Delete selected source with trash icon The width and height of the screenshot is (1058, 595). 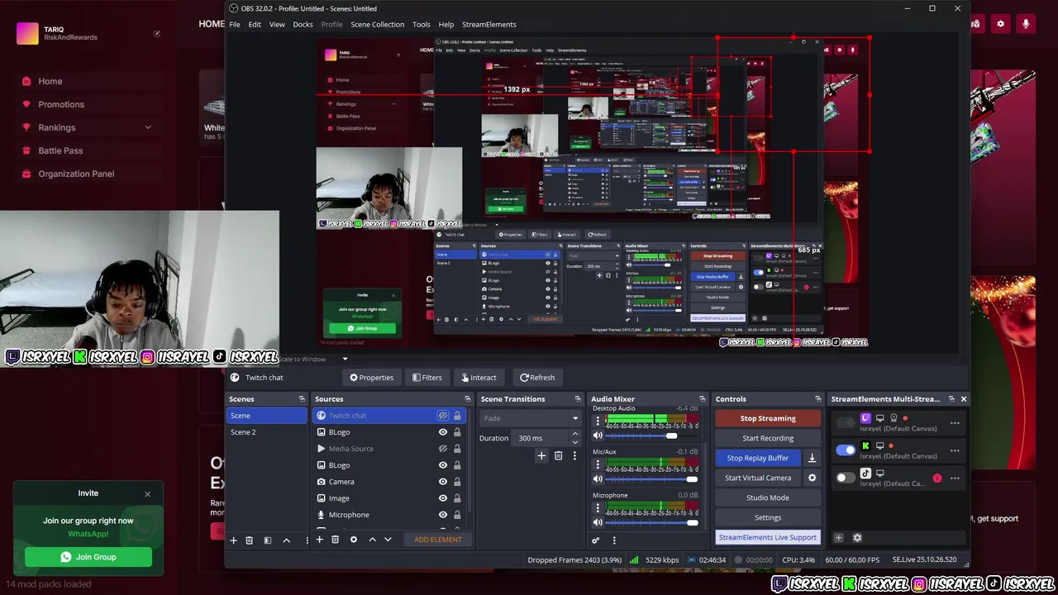pyautogui.click(x=335, y=540)
